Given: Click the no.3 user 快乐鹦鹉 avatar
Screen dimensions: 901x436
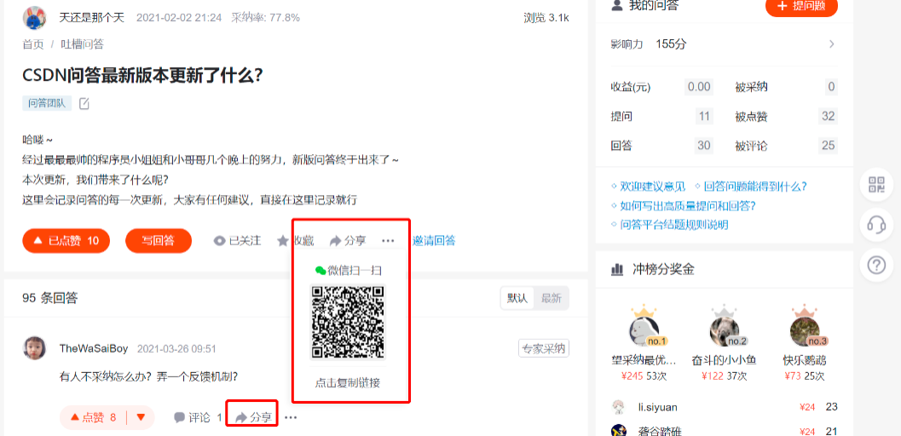Looking at the screenshot, I should 805,331.
